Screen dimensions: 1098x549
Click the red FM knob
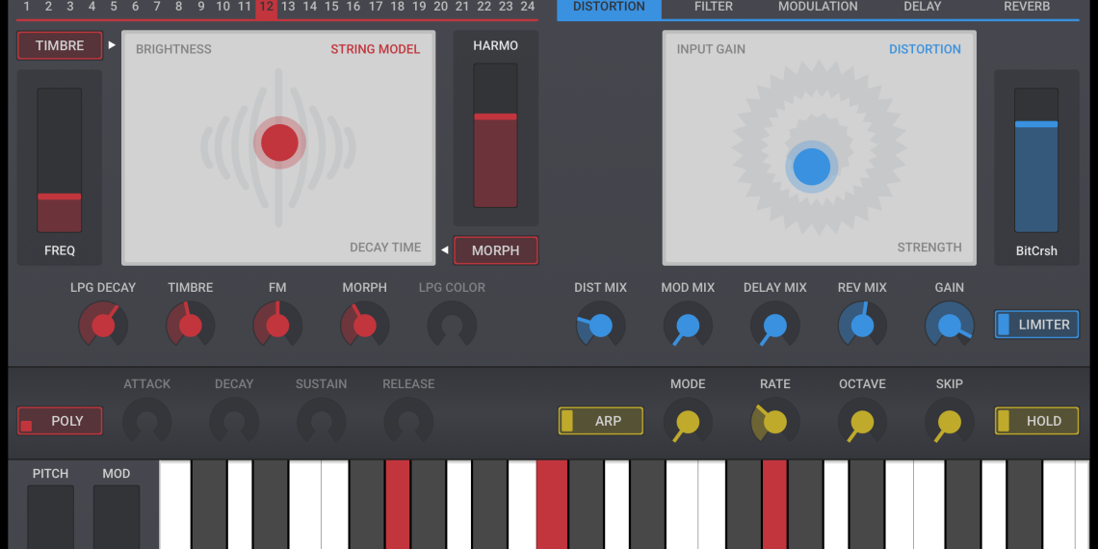point(277,326)
